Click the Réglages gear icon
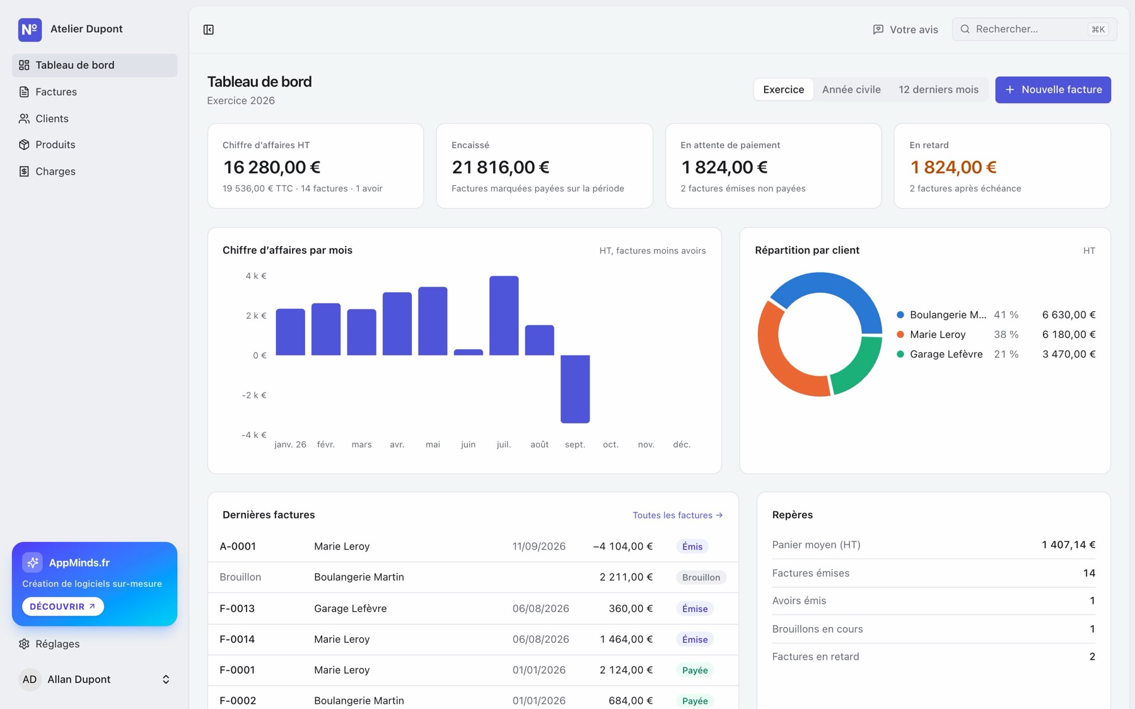1135x709 pixels. click(x=24, y=644)
